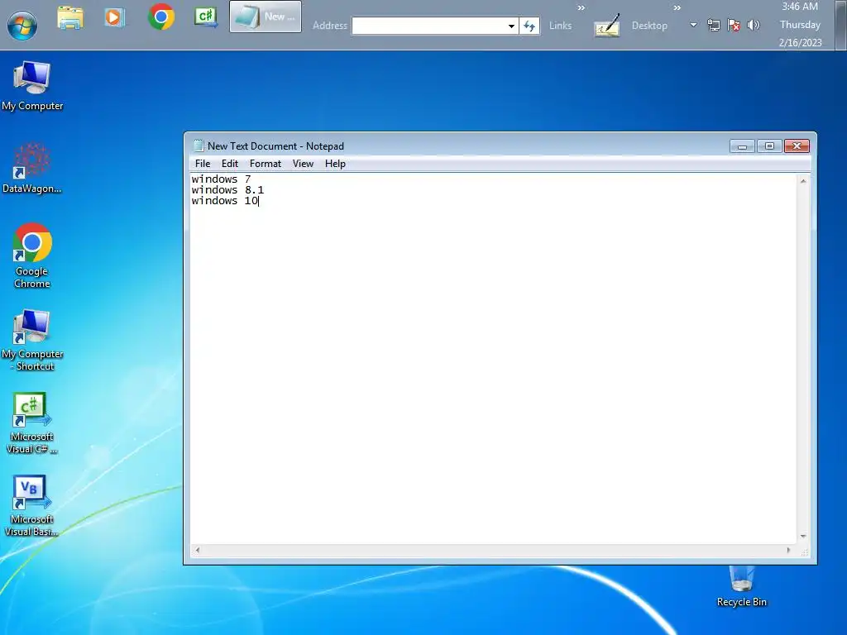
Task: Expand the Links toolbar chevron
Action: pyautogui.click(x=581, y=7)
